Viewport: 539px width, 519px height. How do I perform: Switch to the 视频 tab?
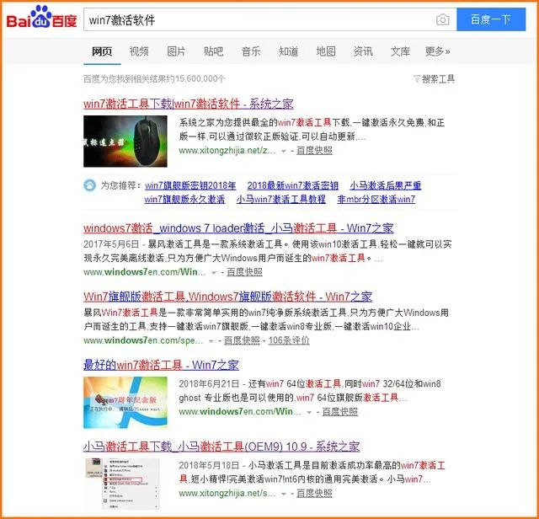pos(139,51)
